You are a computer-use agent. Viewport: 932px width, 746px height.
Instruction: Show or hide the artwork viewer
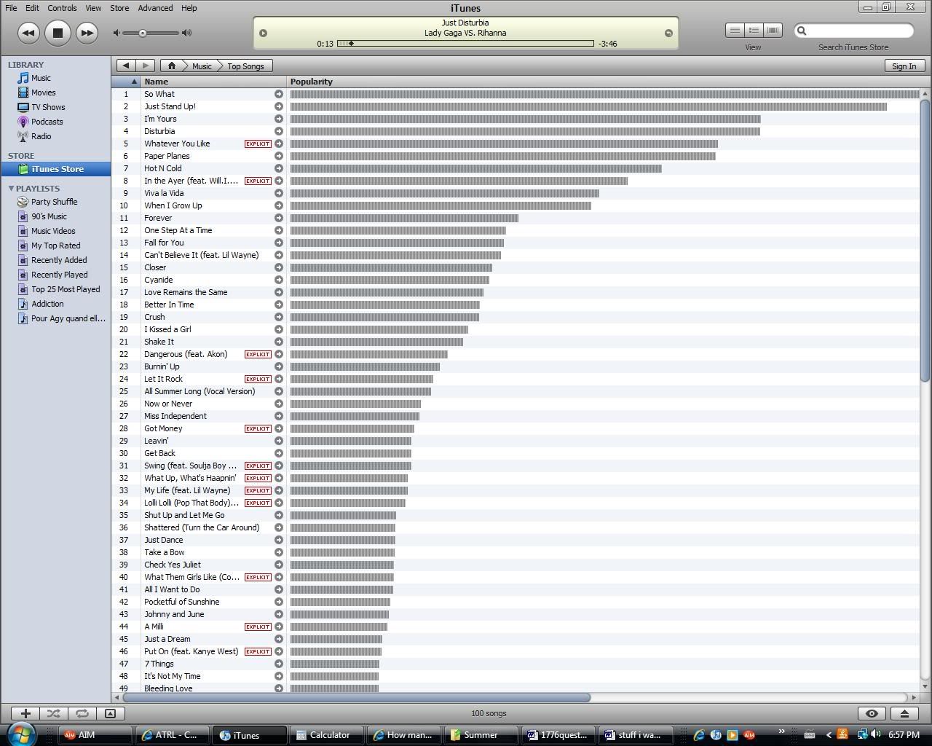coord(110,714)
